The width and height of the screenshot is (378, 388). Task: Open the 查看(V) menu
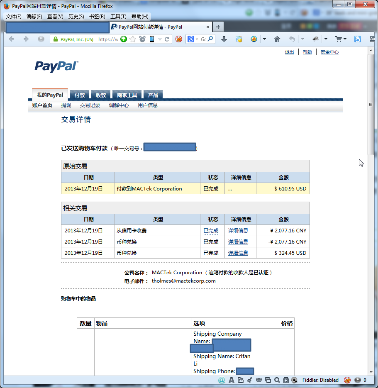point(55,17)
